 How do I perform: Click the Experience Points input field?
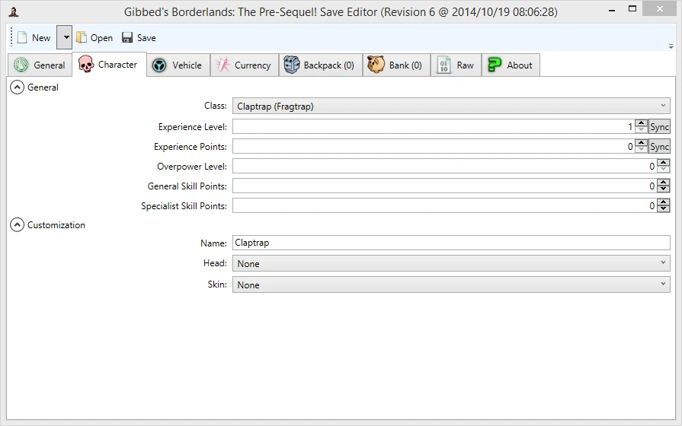(x=434, y=146)
